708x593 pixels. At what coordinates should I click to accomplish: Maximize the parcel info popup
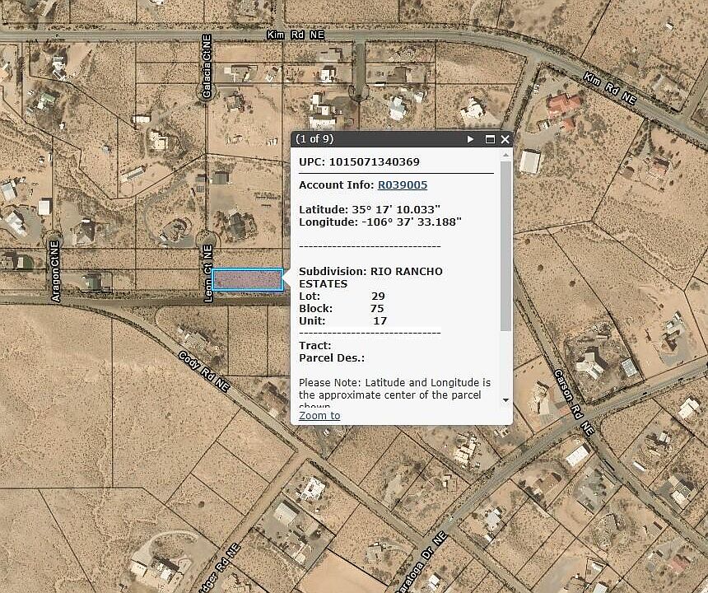pyautogui.click(x=490, y=139)
